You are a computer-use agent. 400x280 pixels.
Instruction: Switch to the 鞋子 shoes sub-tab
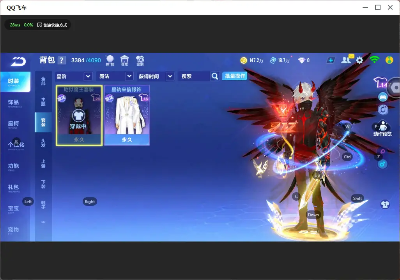(43, 205)
